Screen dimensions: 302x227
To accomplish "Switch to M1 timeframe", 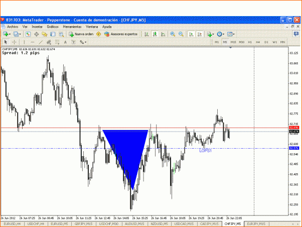I will pos(217,42).
